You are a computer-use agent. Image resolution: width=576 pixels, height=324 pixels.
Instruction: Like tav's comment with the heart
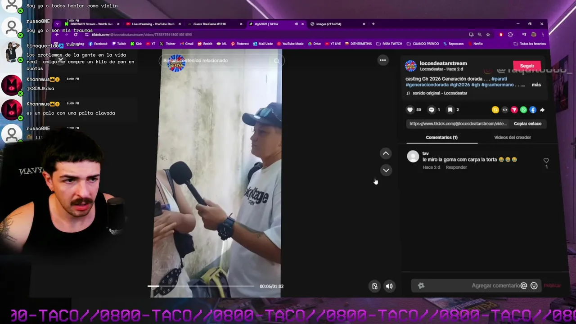(546, 161)
